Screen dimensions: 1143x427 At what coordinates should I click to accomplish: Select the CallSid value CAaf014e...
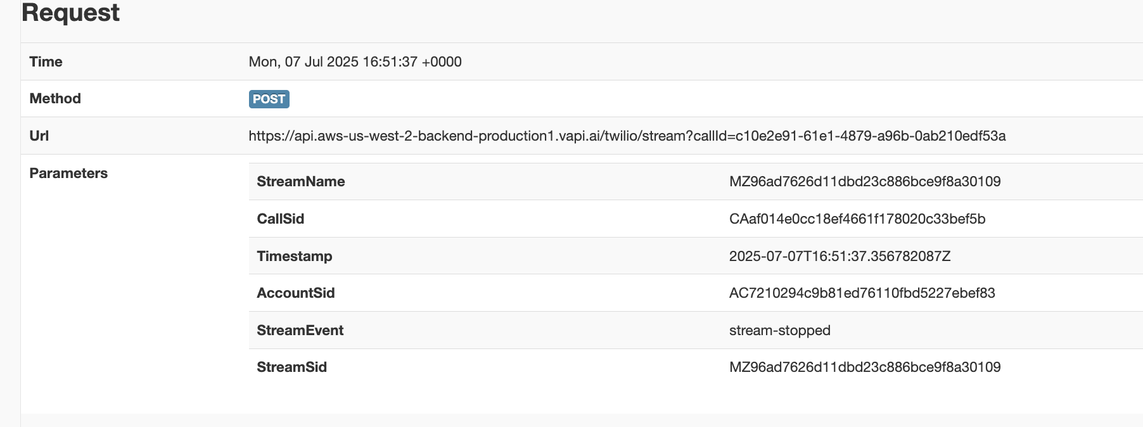pyautogui.click(x=857, y=219)
